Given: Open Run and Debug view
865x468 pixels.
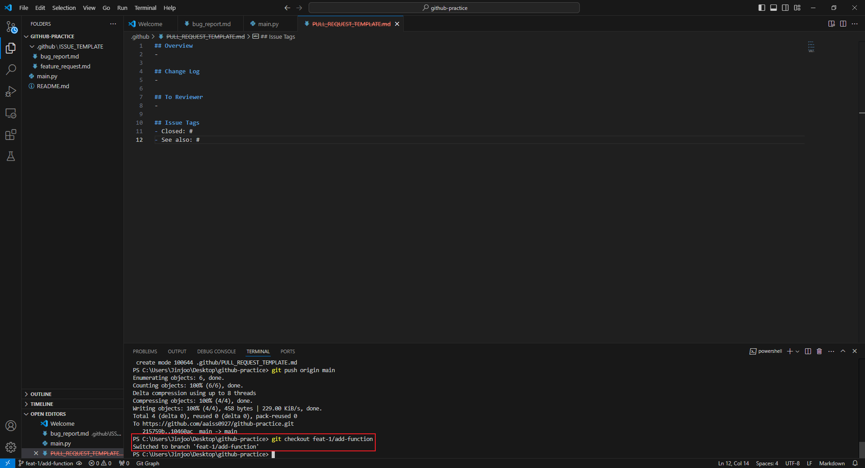Looking at the screenshot, I should click(11, 91).
